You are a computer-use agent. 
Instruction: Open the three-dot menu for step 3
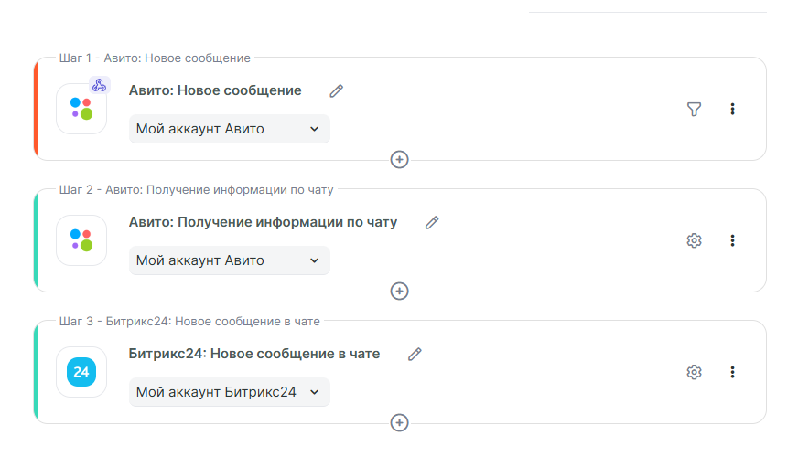[732, 372]
